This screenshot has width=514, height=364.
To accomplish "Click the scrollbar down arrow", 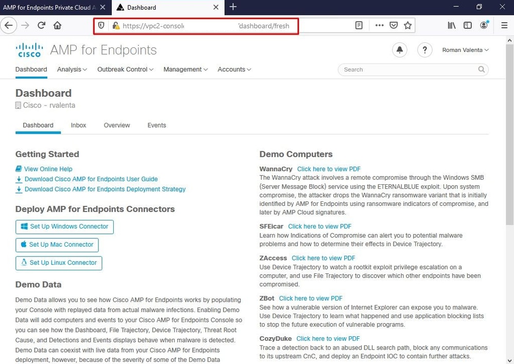I will (509, 360).
